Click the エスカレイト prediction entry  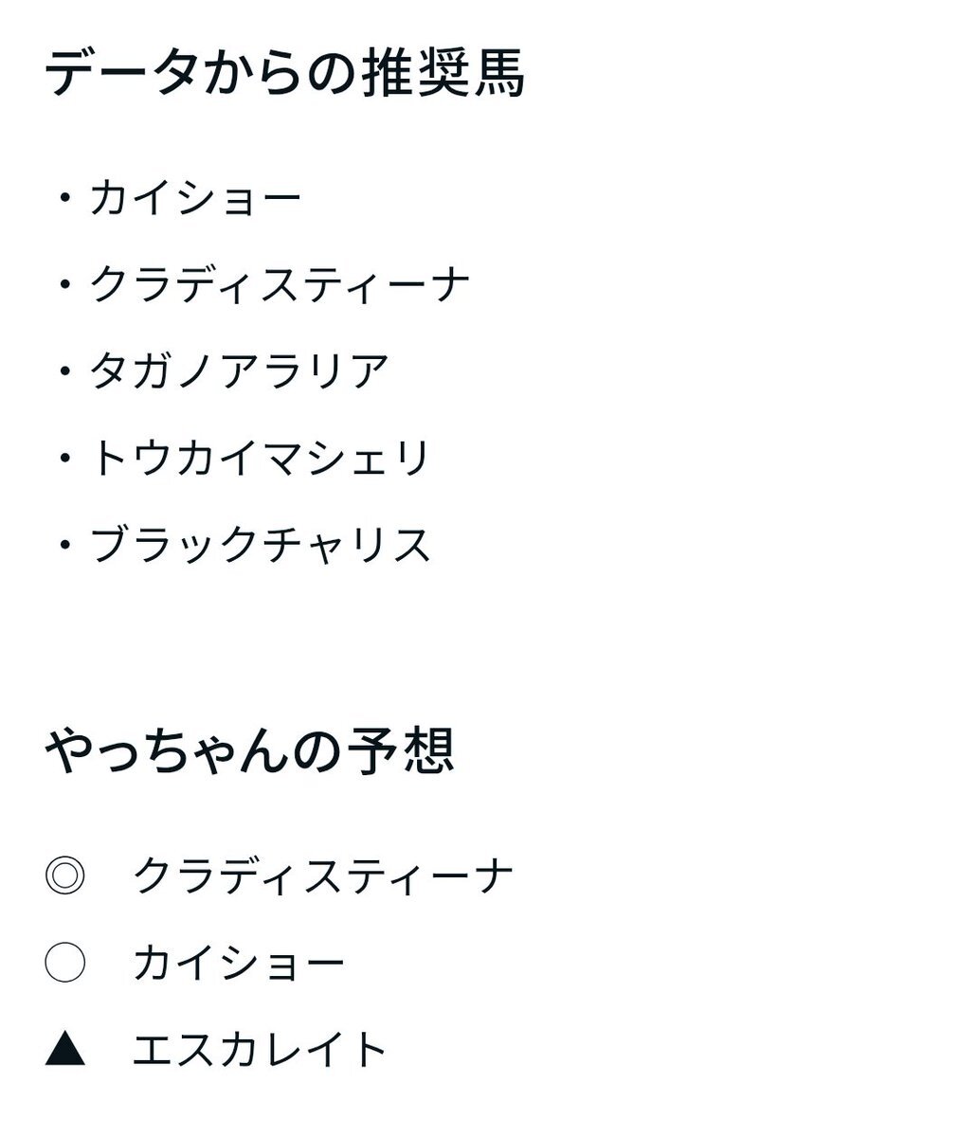pos(260,1050)
